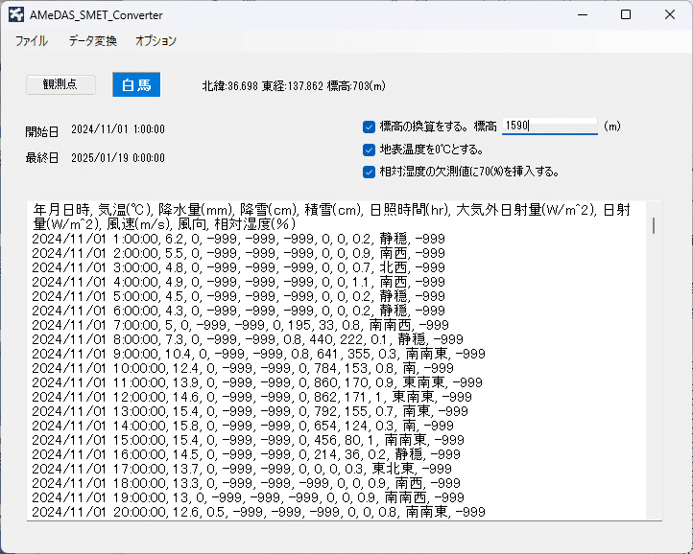Minimize the AMeDAS_SMET_Converter window

click(583, 14)
